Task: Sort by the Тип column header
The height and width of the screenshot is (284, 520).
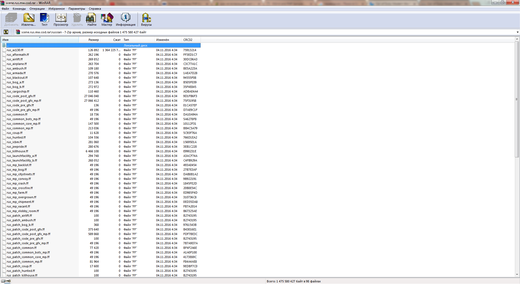Action: 138,40
